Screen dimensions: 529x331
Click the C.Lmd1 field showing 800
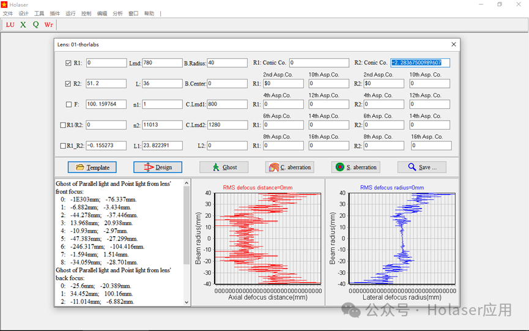pyautogui.click(x=227, y=104)
